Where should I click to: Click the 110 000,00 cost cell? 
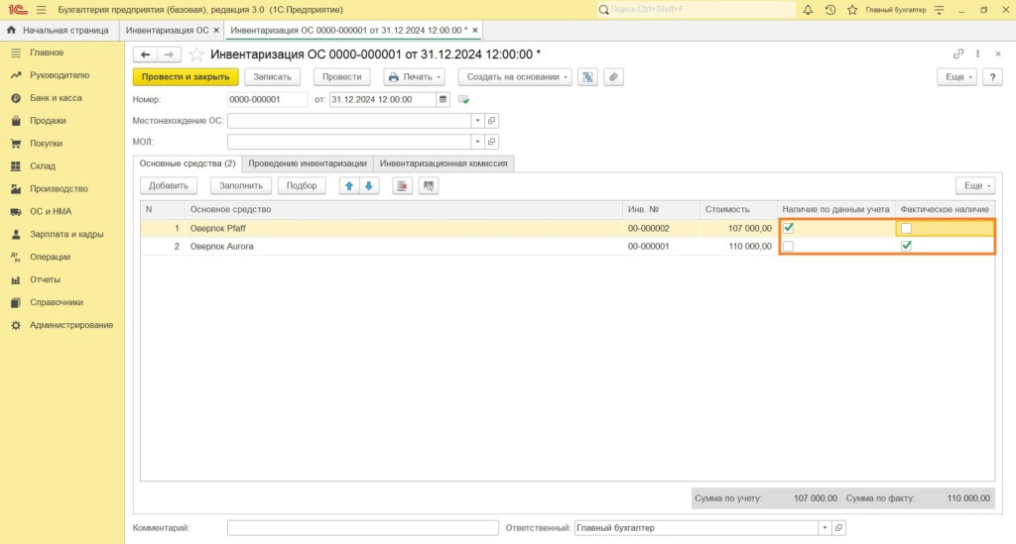(738, 247)
